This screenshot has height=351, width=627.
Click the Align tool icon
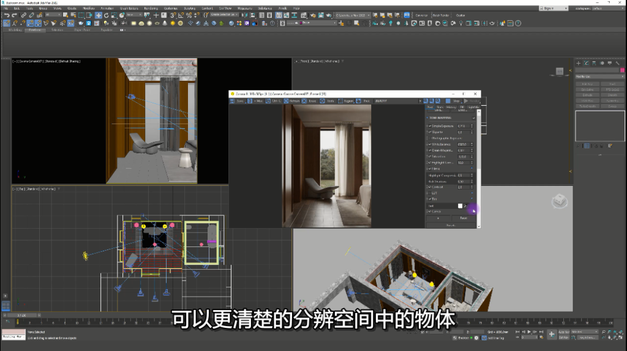point(252,15)
